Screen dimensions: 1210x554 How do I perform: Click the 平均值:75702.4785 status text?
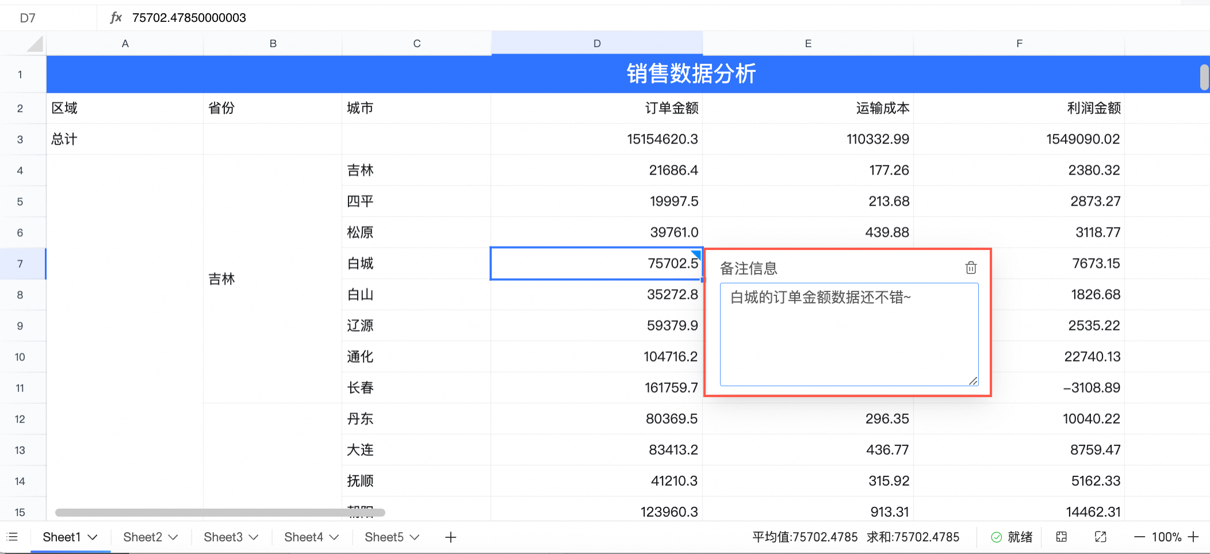[805, 537]
